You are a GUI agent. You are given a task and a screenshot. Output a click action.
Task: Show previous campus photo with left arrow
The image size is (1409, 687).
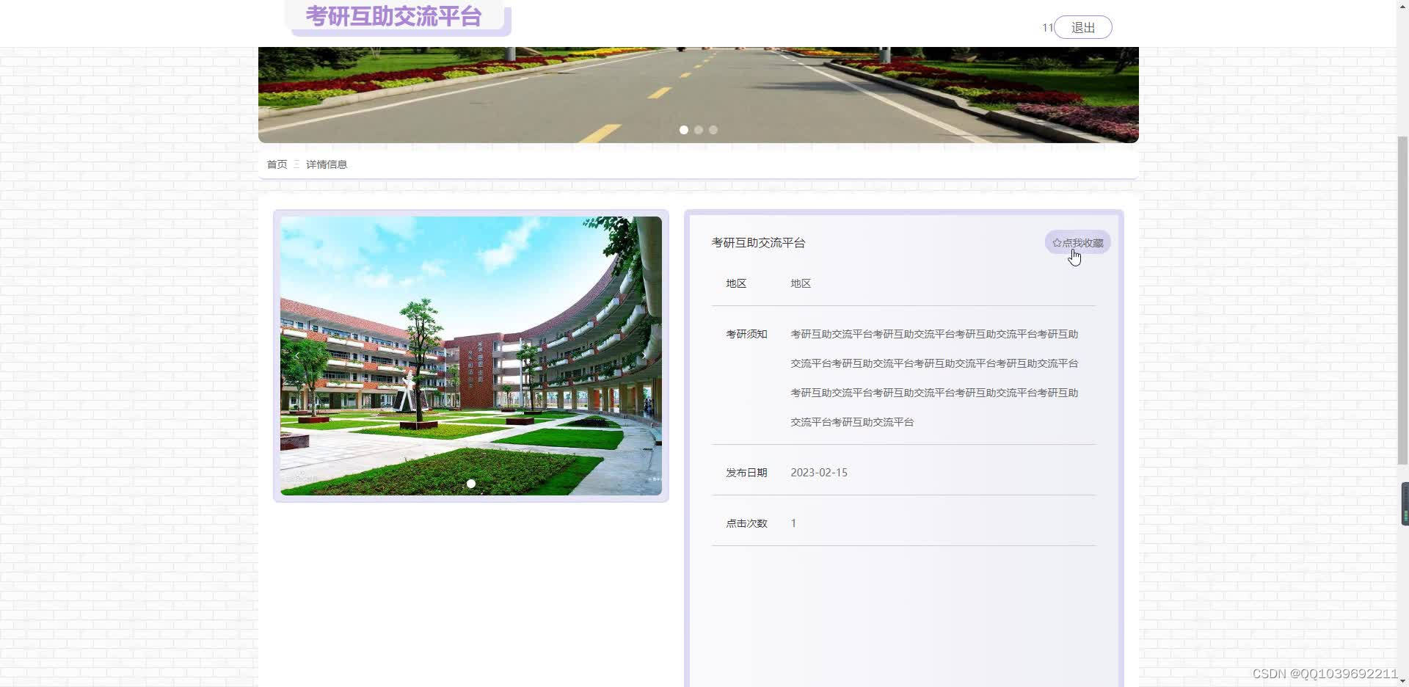[x=297, y=355]
